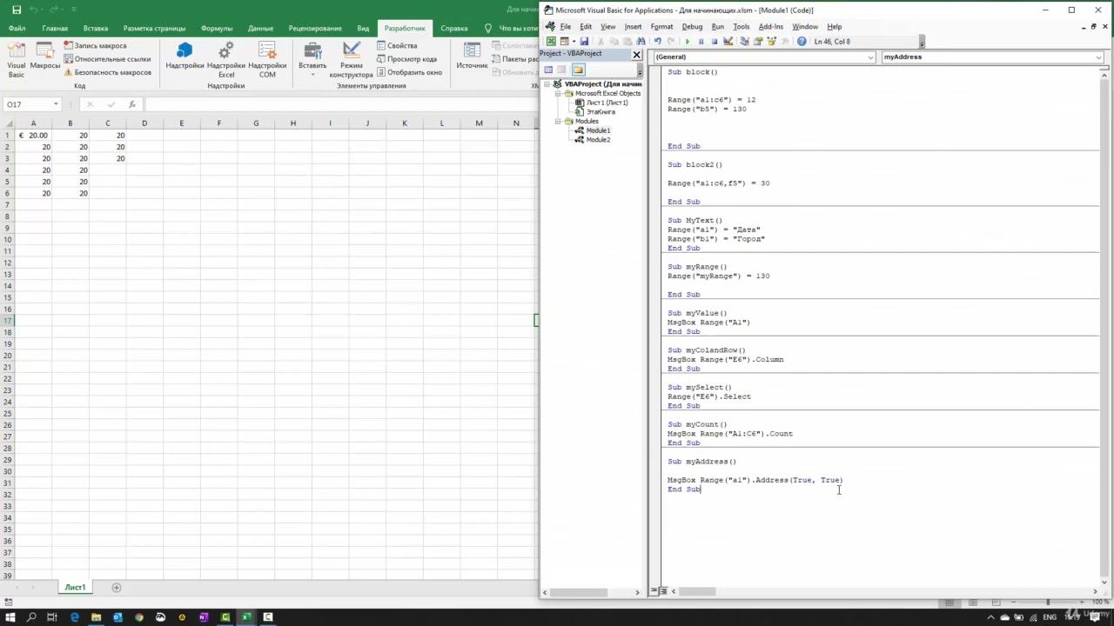Start Запись макроса recording
1114x626 pixels.
point(95,45)
